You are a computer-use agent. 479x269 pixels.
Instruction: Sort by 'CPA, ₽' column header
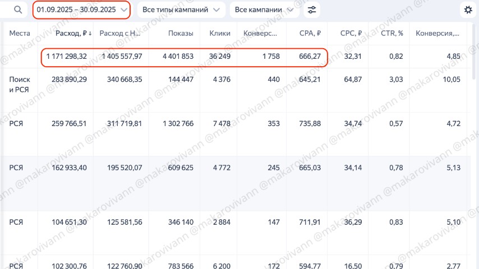310,34
